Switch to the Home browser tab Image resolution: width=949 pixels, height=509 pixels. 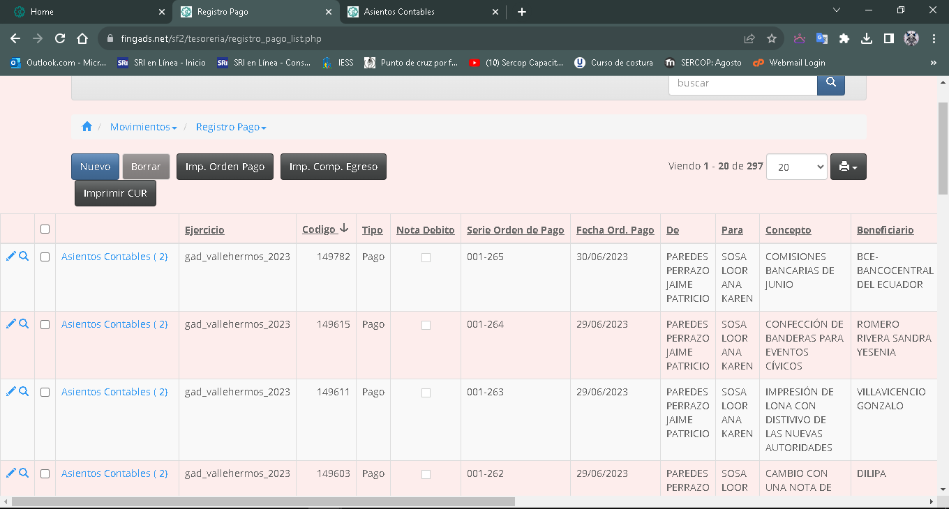pos(42,12)
